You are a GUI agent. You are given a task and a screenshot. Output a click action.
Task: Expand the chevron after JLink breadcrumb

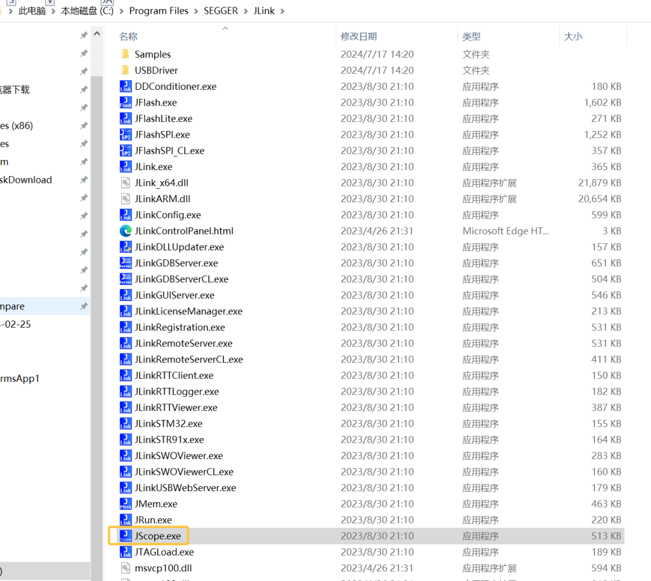pyautogui.click(x=282, y=11)
